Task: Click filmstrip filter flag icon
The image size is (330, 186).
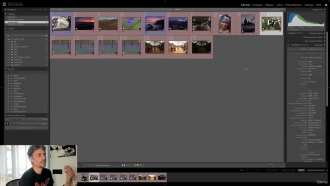Action: tap(246, 170)
